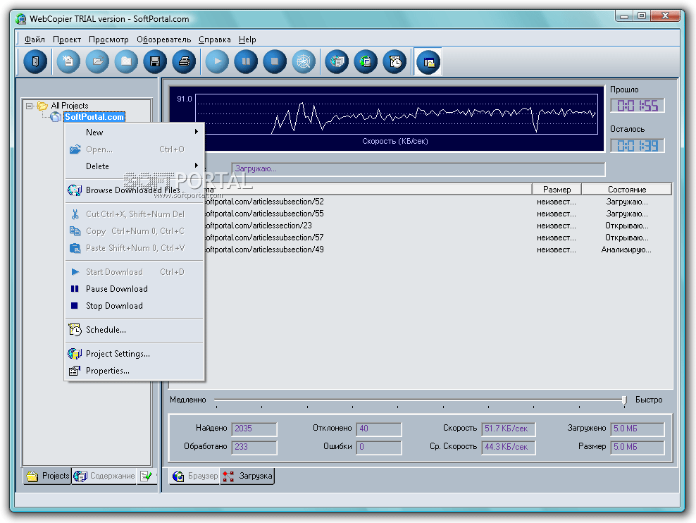Click the Print icon in toolbar

click(x=184, y=62)
